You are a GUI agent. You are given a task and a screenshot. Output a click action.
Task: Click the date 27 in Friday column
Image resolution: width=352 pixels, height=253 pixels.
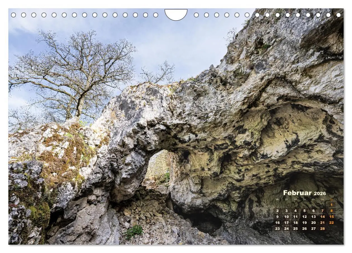313,229
